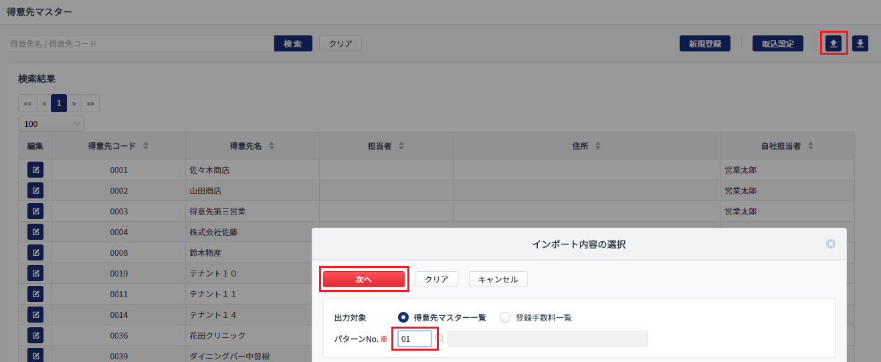881x362 pixels.
Task: Edit row for 佐々木商店 (0001)
Action: (35, 170)
